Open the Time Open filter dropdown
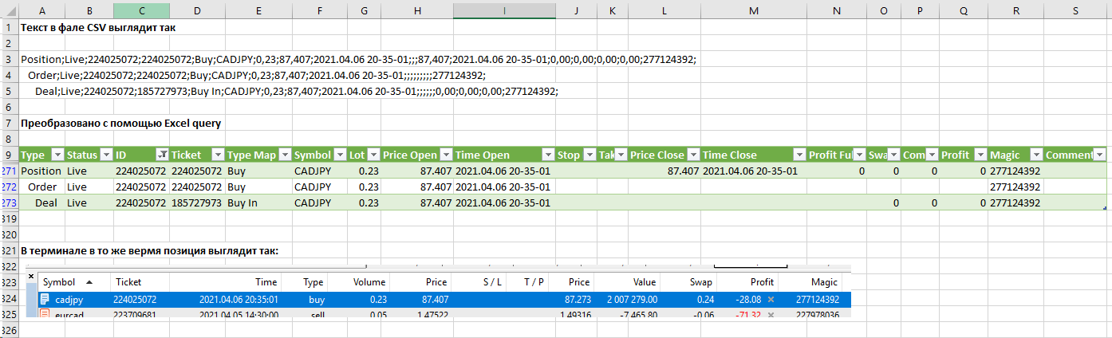Screen dimensions: 1112x338 coord(548,155)
